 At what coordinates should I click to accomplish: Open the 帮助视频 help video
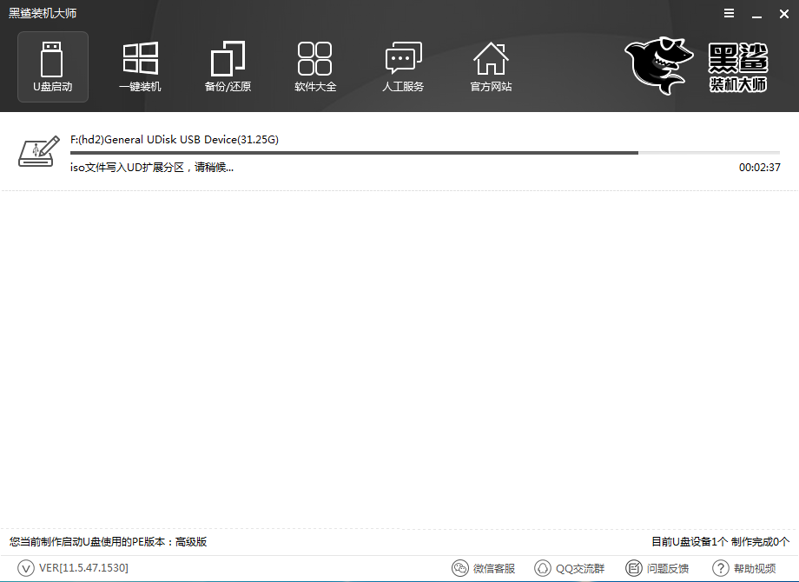pyautogui.click(x=744, y=568)
